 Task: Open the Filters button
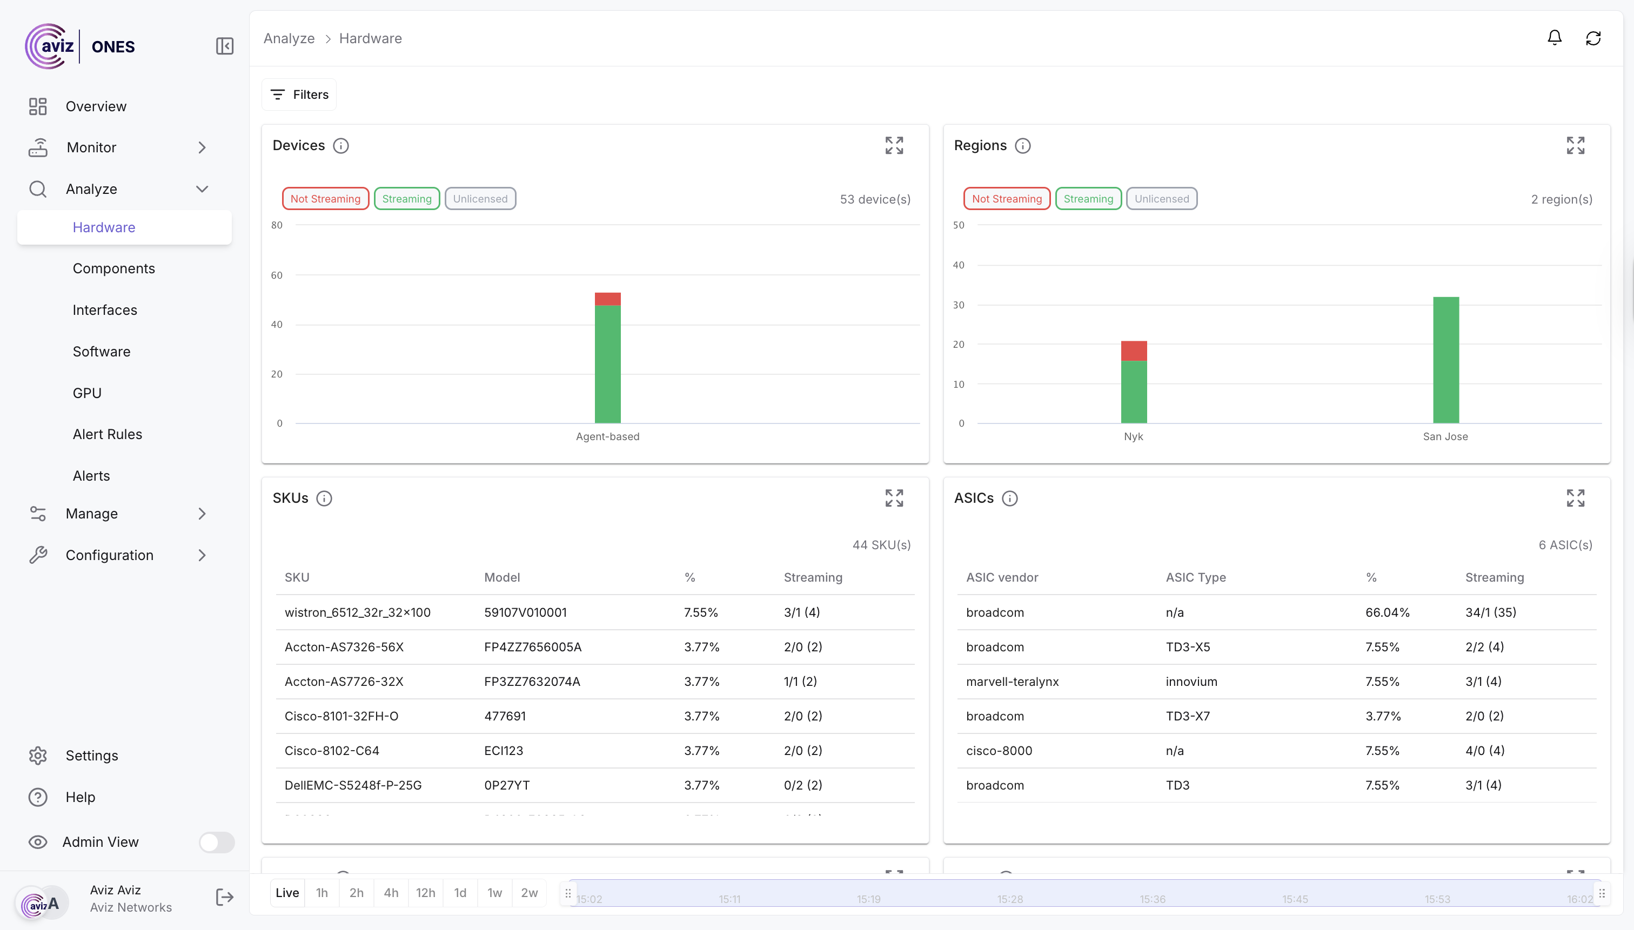(x=299, y=95)
